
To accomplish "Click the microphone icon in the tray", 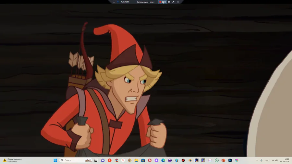I will coord(262,160).
